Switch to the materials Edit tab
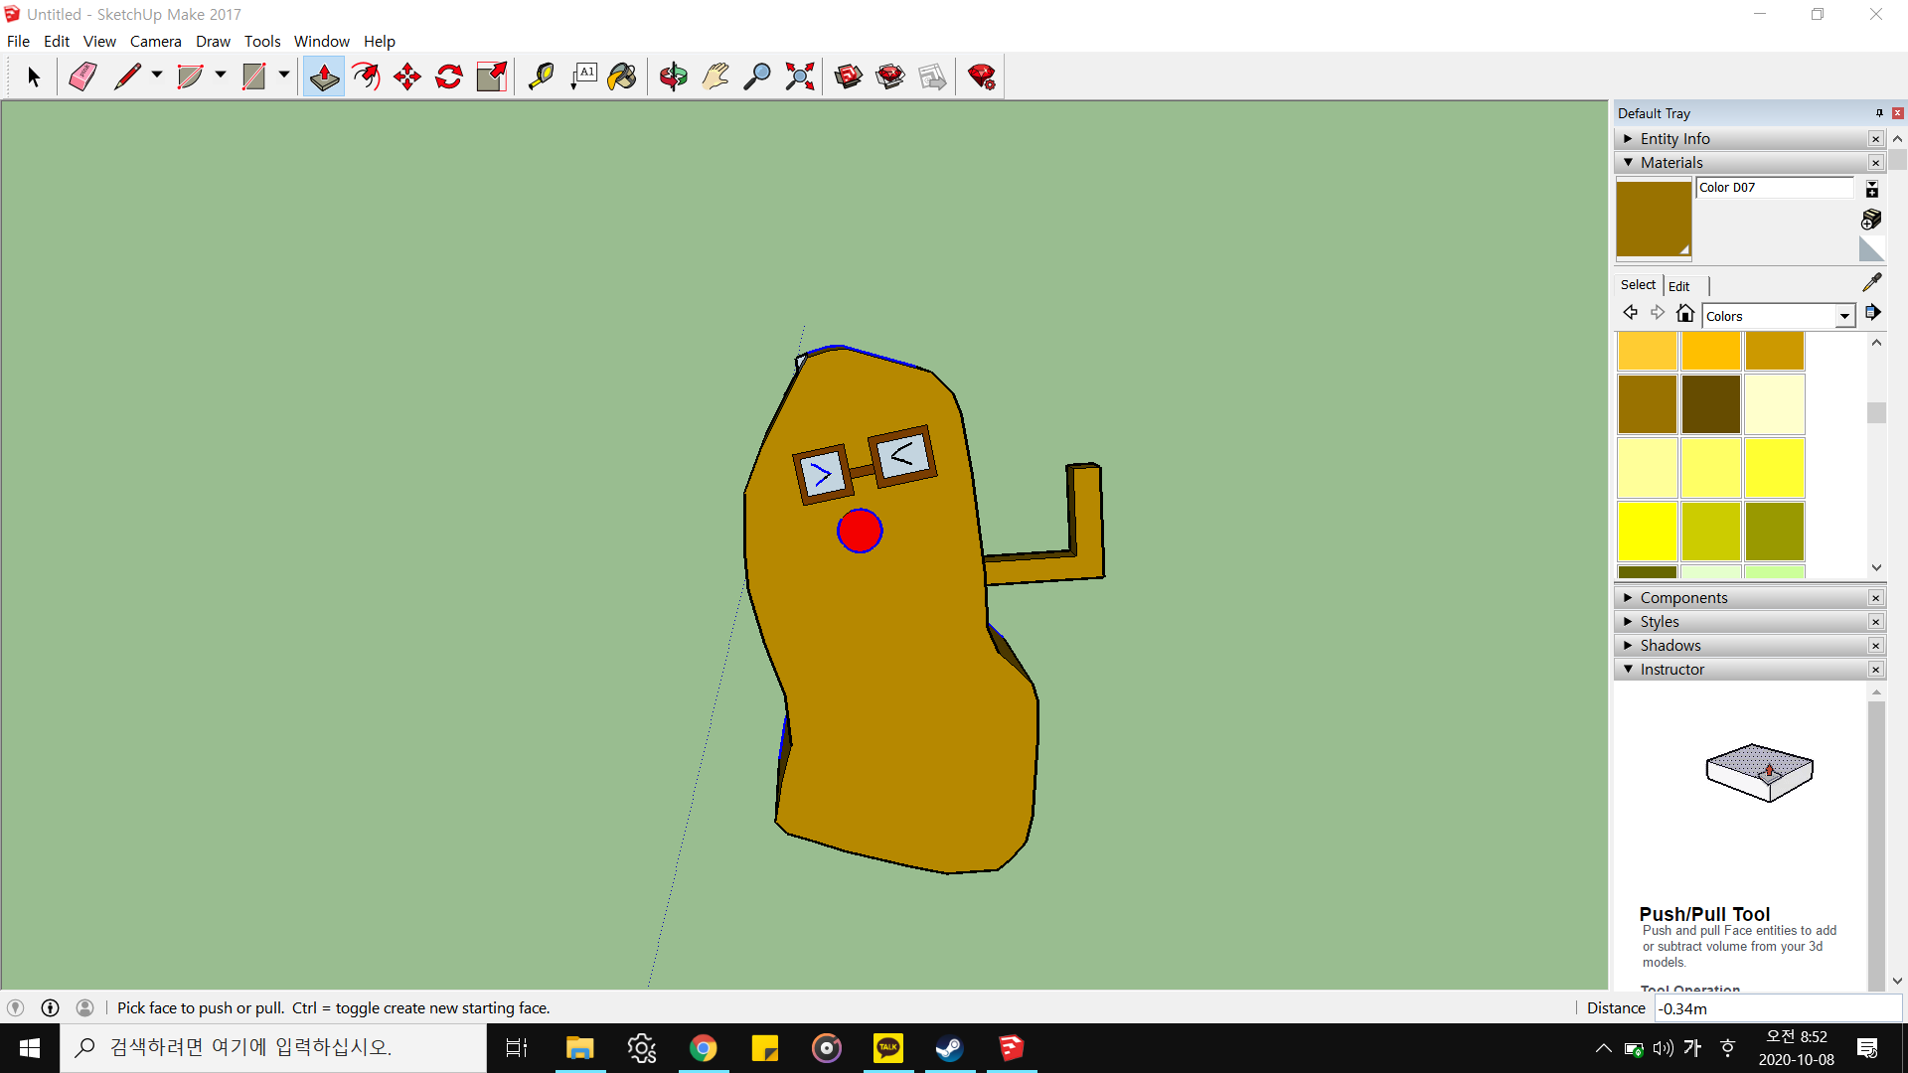1908x1073 pixels. click(1679, 286)
